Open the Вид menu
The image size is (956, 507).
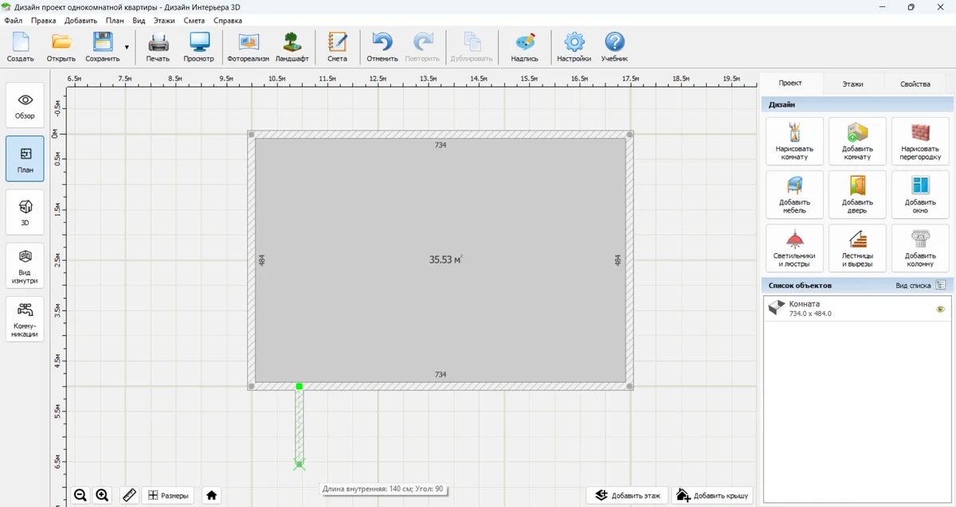point(139,20)
